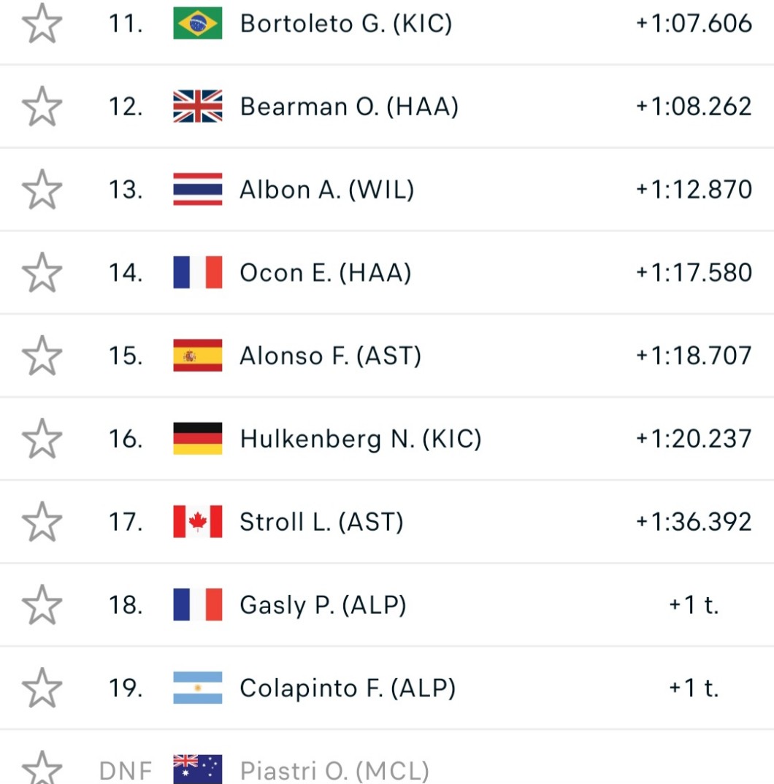Image resolution: width=774 pixels, height=784 pixels.
Task: Open driver Bearman O. (HAA)
Action: tap(349, 107)
